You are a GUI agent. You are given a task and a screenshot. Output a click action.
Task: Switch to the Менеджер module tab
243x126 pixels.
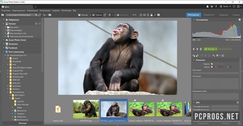click(193, 15)
